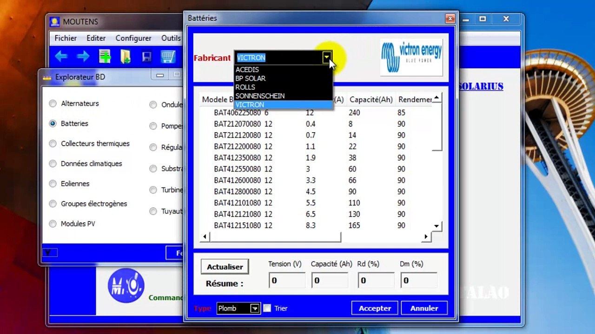The height and width of the screenshot is (334, 595).
Task: Select the Pompes radio button
Action: pyautogui.click(x=153, y=126)
